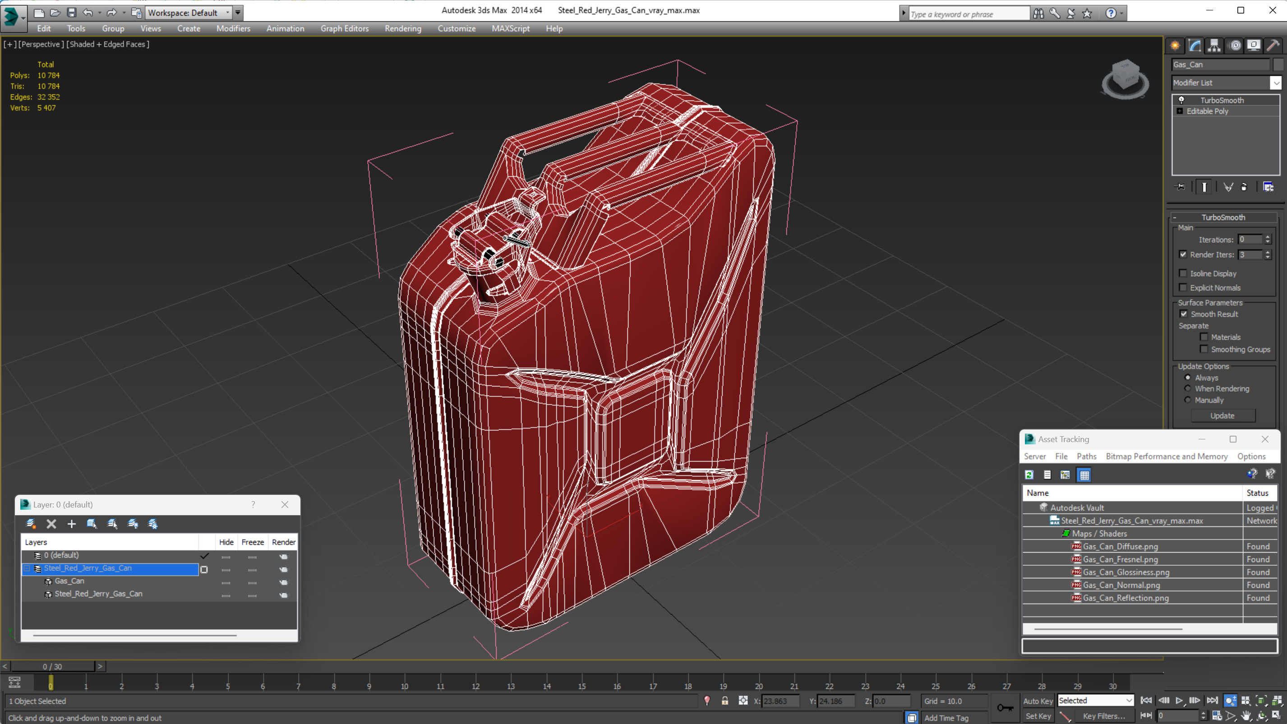
Task: Open the Modifiers menu
Action: point(233,28)
